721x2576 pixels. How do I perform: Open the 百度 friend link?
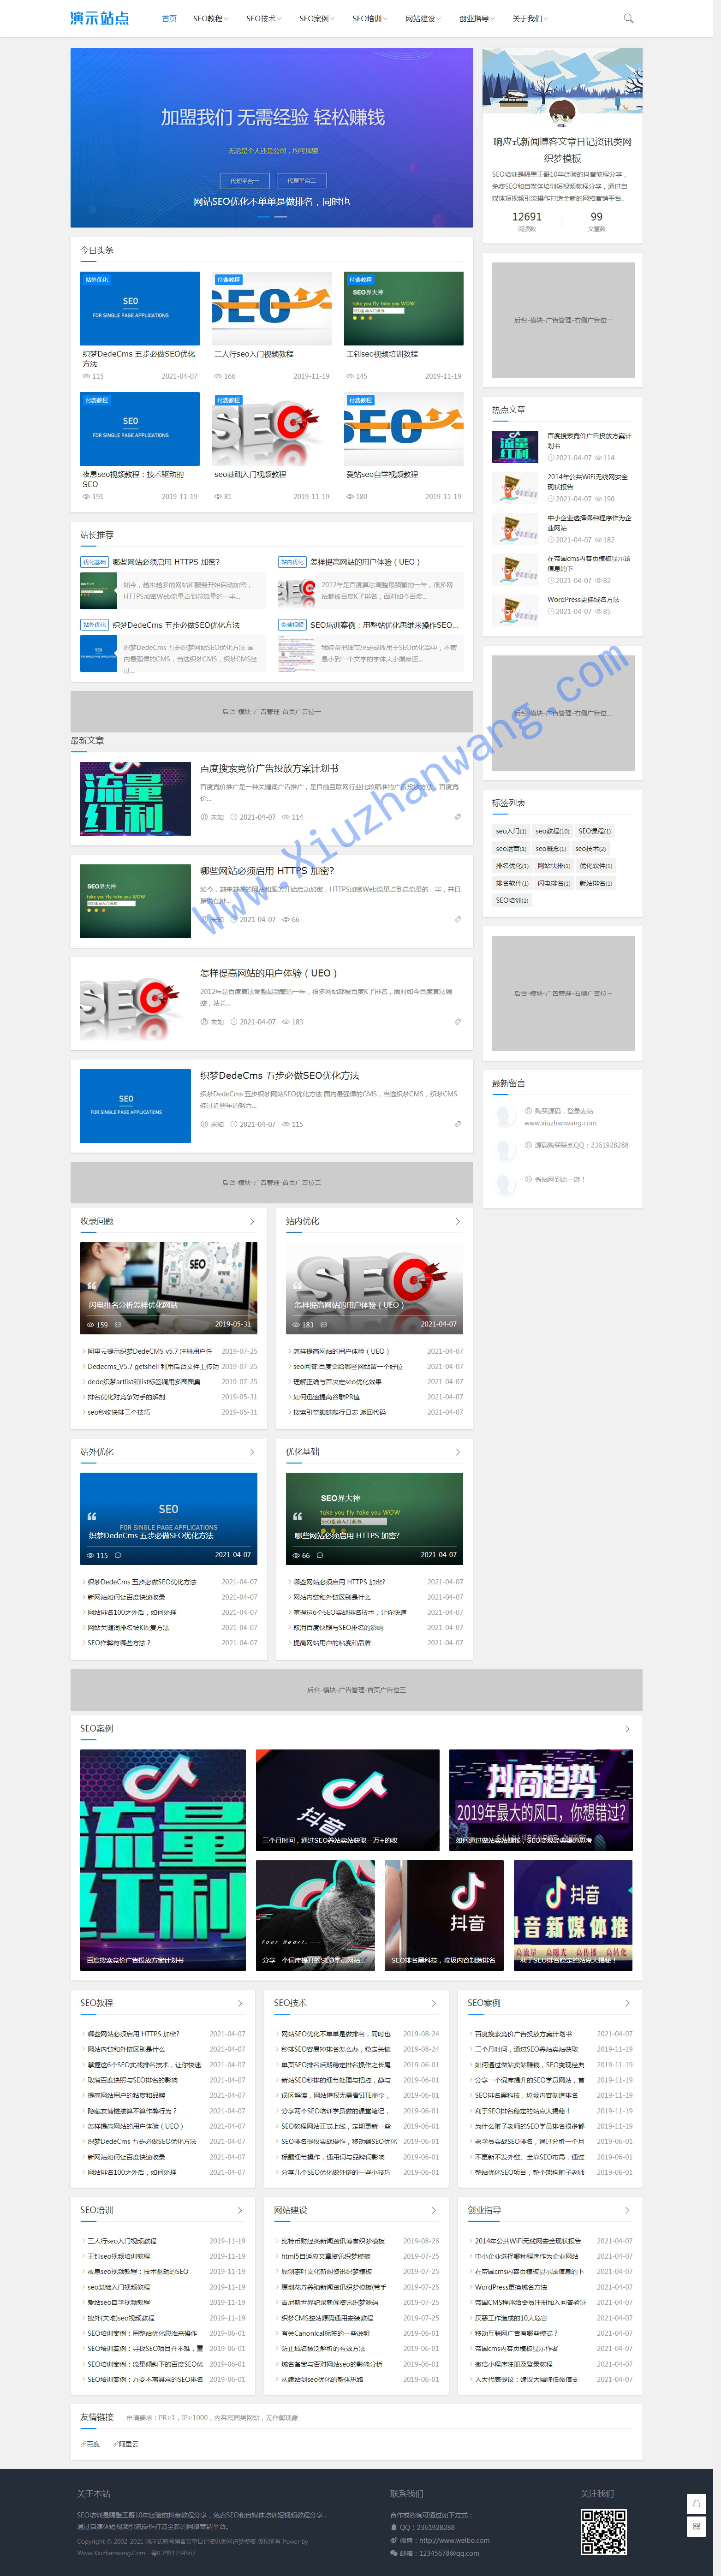coord(93,2444)
